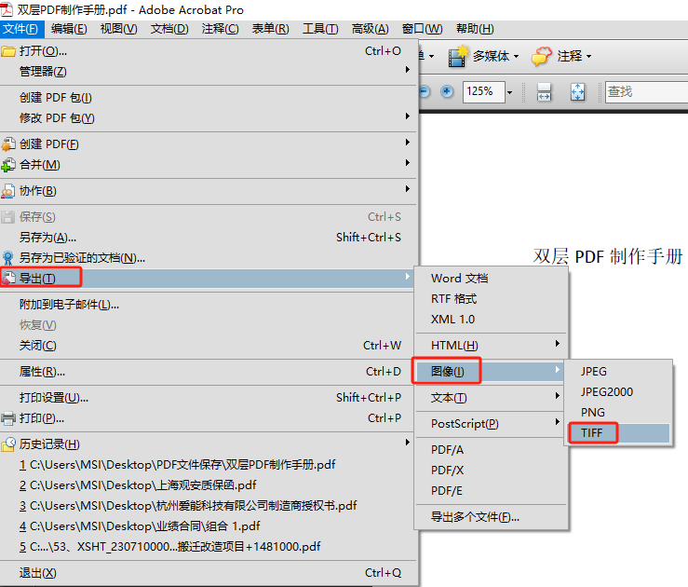Choose 打开(O)... from File menu
The width and height of the screenshot is (688, 587).
coord(209,51)
